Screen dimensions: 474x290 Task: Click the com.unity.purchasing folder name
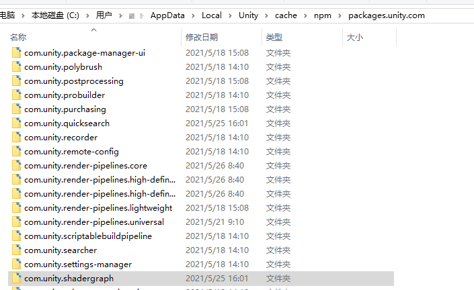point(65,109)
